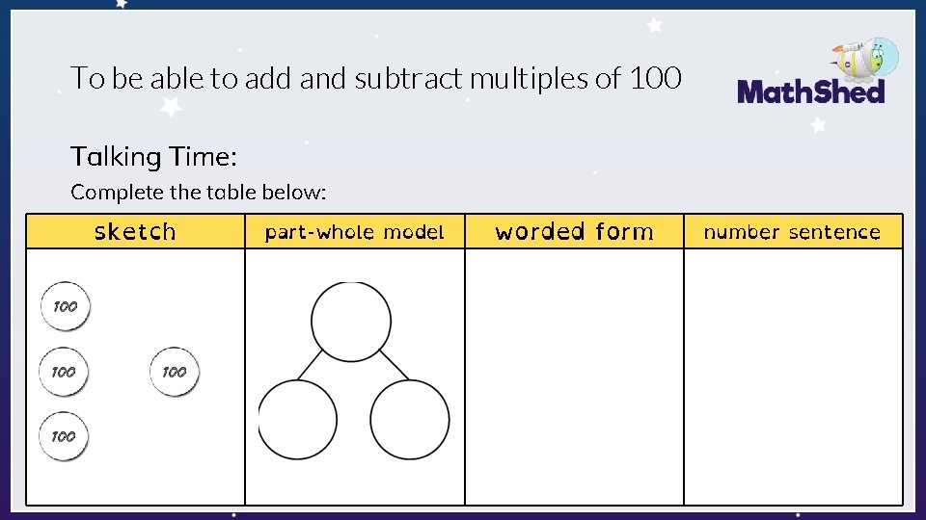The width and height of the screenshot is (926, 520).
Task: Click the part-whole model column header
Action: pyautogui.click(x=354, y=231)
